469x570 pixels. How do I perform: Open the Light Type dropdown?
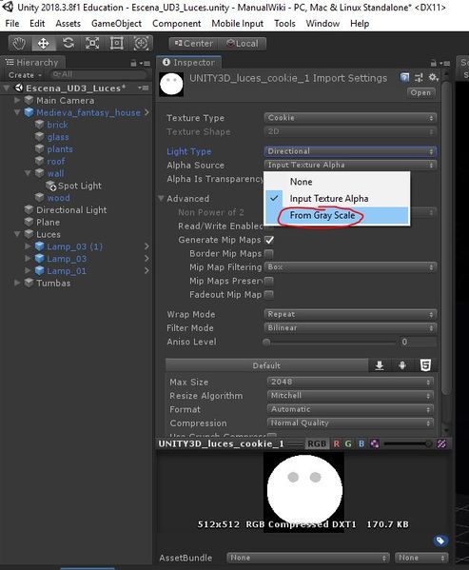[350, 151]
